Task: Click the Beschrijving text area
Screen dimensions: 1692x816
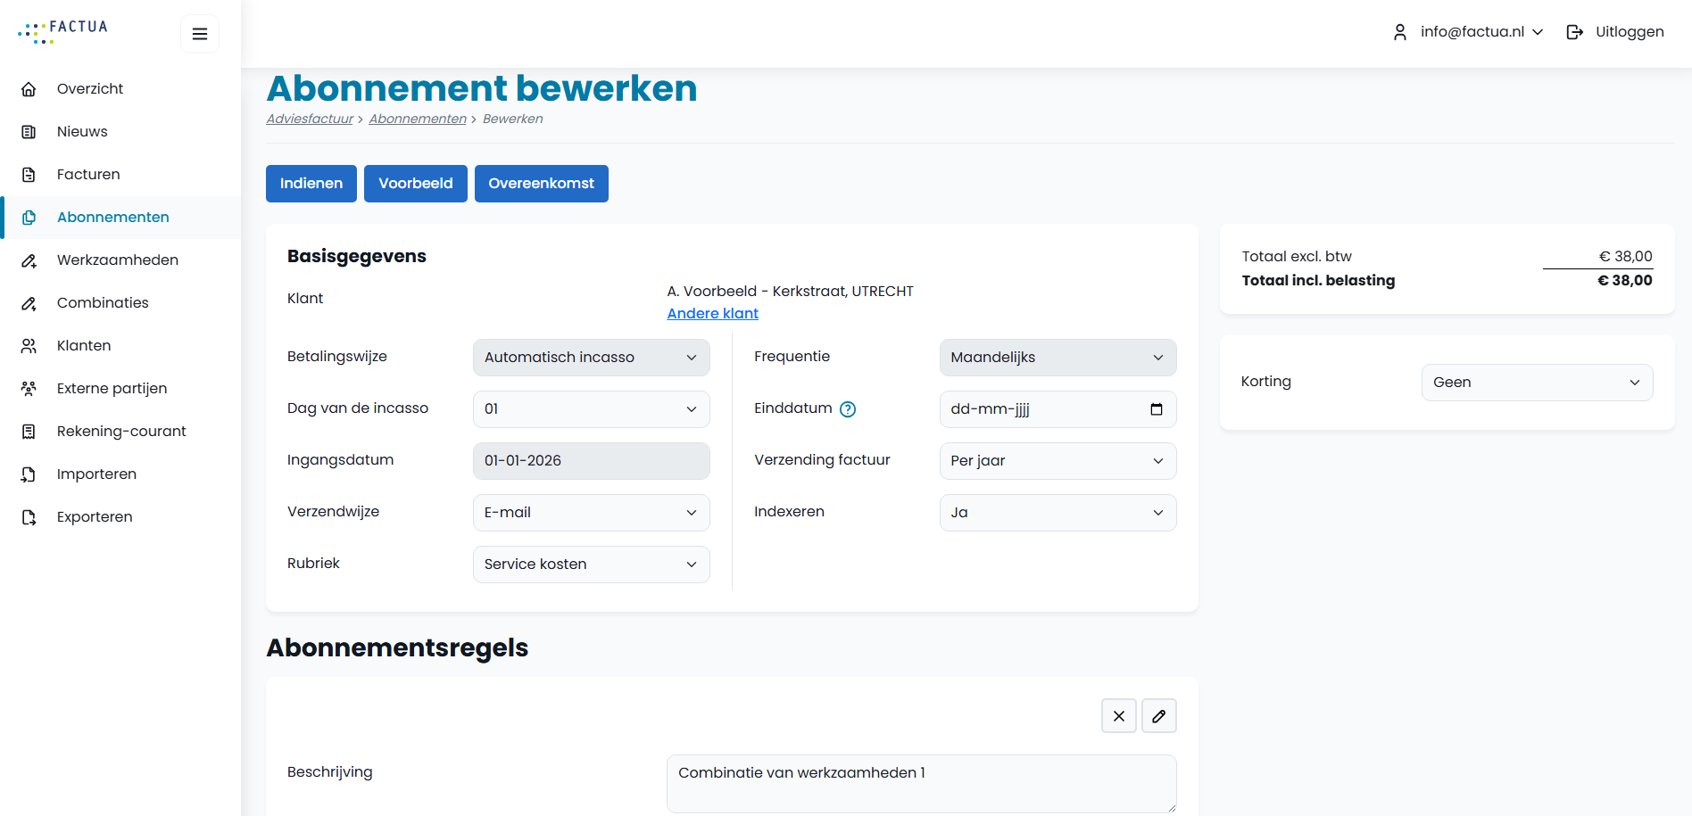Action: (x=922, y=784)
